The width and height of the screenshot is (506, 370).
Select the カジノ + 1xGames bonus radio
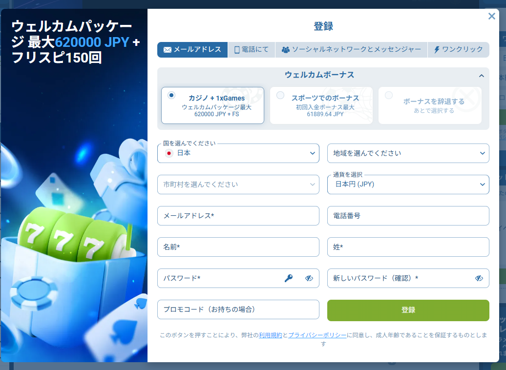pos(171,95)
